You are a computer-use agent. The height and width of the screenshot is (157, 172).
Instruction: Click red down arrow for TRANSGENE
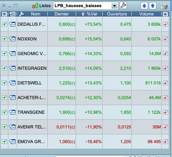165,112
